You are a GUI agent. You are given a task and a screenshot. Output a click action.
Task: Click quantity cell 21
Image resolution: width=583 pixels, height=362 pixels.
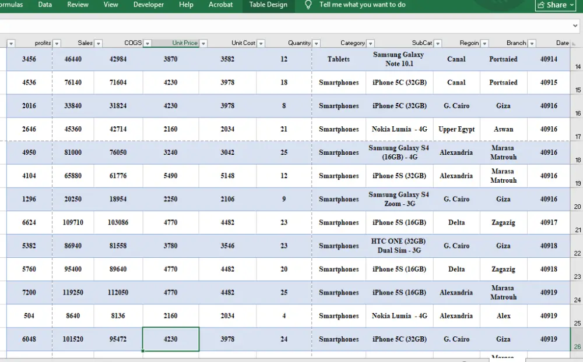pyautogui.click(x=284, y=129)
